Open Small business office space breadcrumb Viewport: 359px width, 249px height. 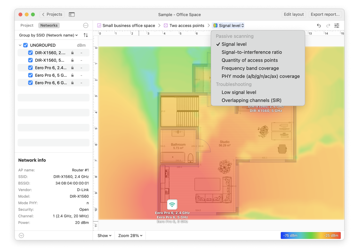[x=129, y=25]
